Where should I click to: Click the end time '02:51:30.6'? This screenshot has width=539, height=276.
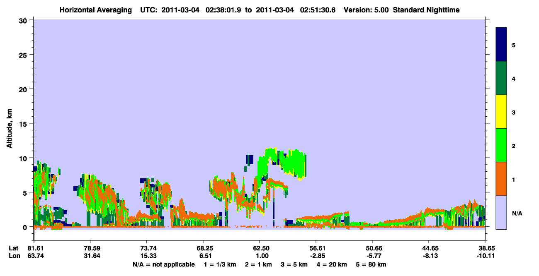click(318, 10)
